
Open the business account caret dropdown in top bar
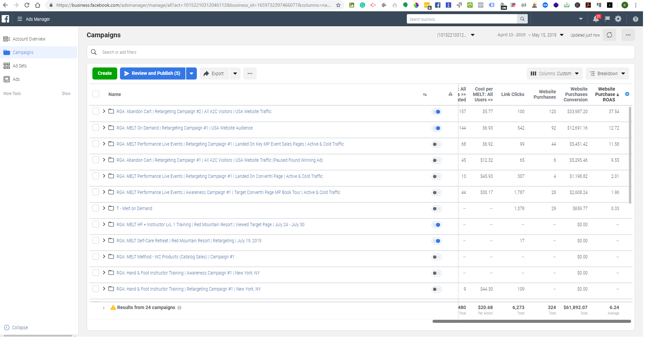click(x=581, y=19)
